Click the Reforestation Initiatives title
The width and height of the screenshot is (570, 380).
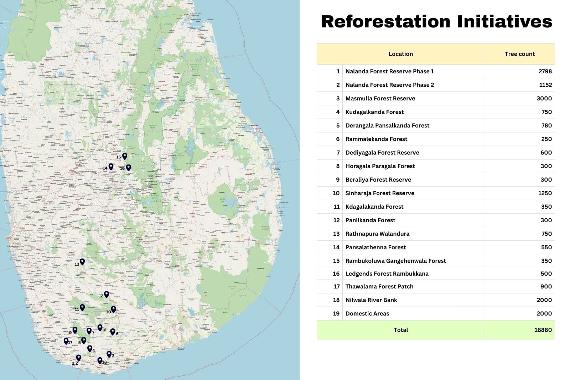click(x=436, y=22)
